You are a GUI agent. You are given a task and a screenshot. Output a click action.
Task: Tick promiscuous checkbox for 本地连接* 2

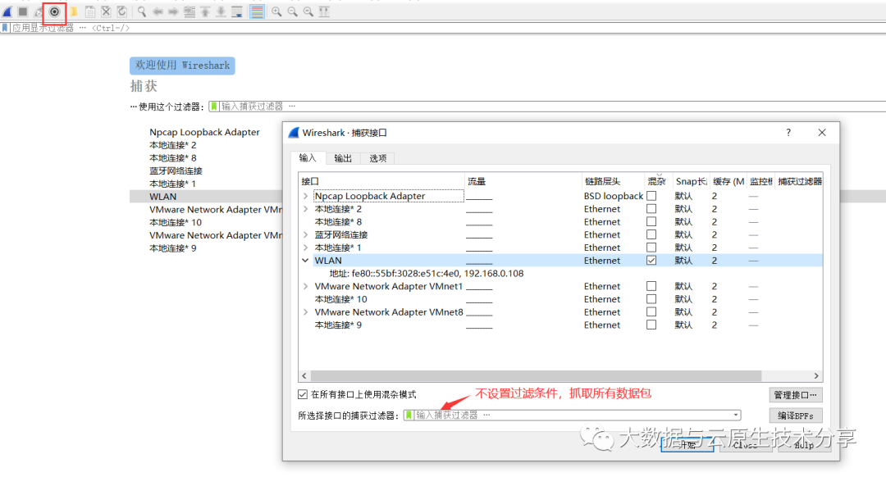[651, 209]
